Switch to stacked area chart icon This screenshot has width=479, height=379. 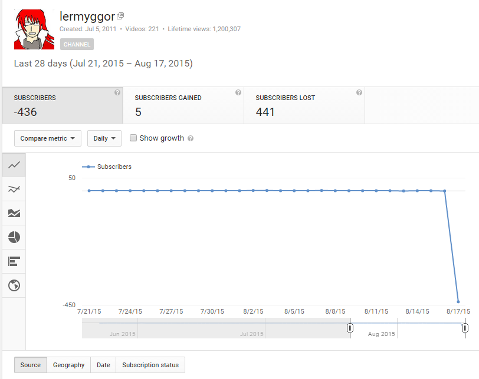14,213
